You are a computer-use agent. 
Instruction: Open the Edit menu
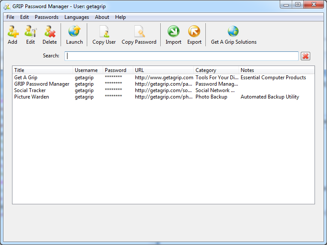click(24, 17)
